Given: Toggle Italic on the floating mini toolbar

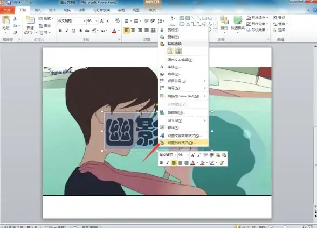Looking at the screenshot, I should [167, 163].
